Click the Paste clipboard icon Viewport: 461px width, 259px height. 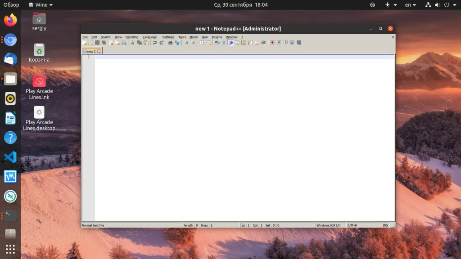(146, 43)
